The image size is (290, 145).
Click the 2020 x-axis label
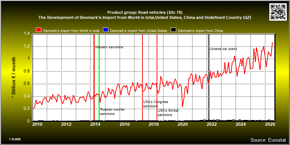[x=183, y=124]
